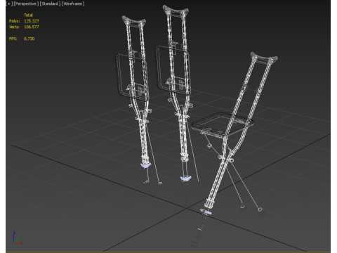Click the Polys count value 125.327
Screen dimensions: 337x253
click(x=32, y=21)
